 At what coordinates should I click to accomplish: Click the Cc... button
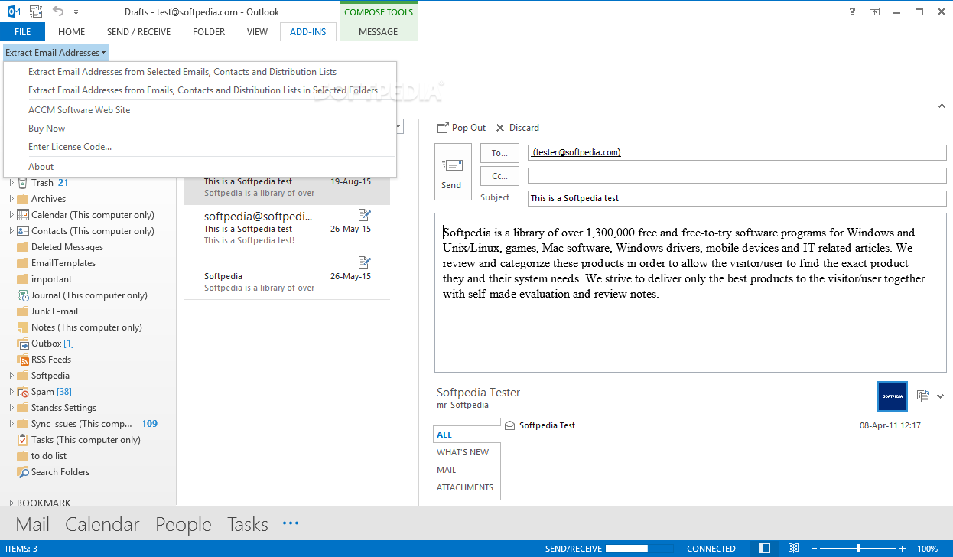[499, 176]
